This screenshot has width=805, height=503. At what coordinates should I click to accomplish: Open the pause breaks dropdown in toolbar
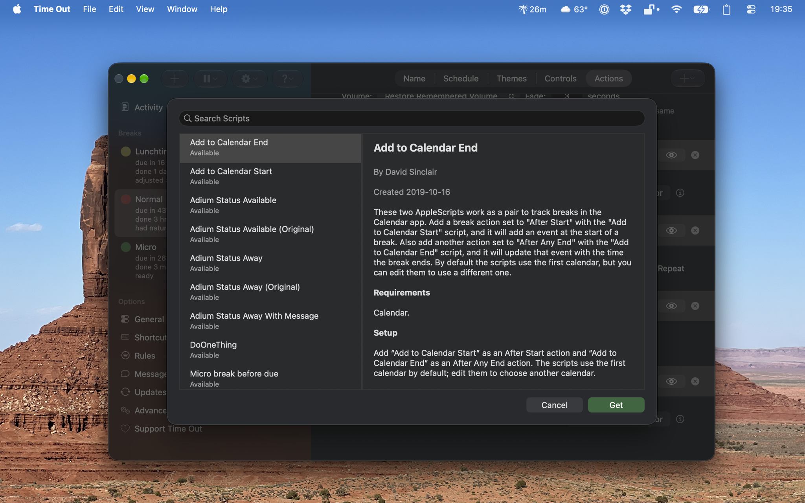(210, 79)
